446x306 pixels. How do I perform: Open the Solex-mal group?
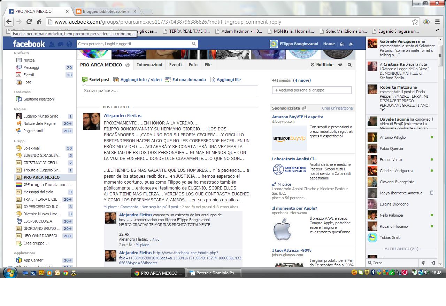pos(31,148)
